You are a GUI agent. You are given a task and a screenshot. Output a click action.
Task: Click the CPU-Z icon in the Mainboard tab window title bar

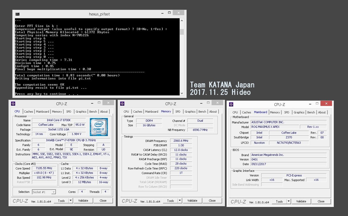tap(231, 104)
